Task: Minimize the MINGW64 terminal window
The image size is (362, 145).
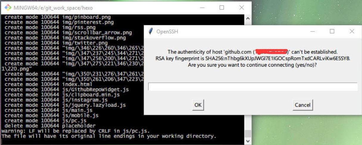Action: (x=202, y=8)
